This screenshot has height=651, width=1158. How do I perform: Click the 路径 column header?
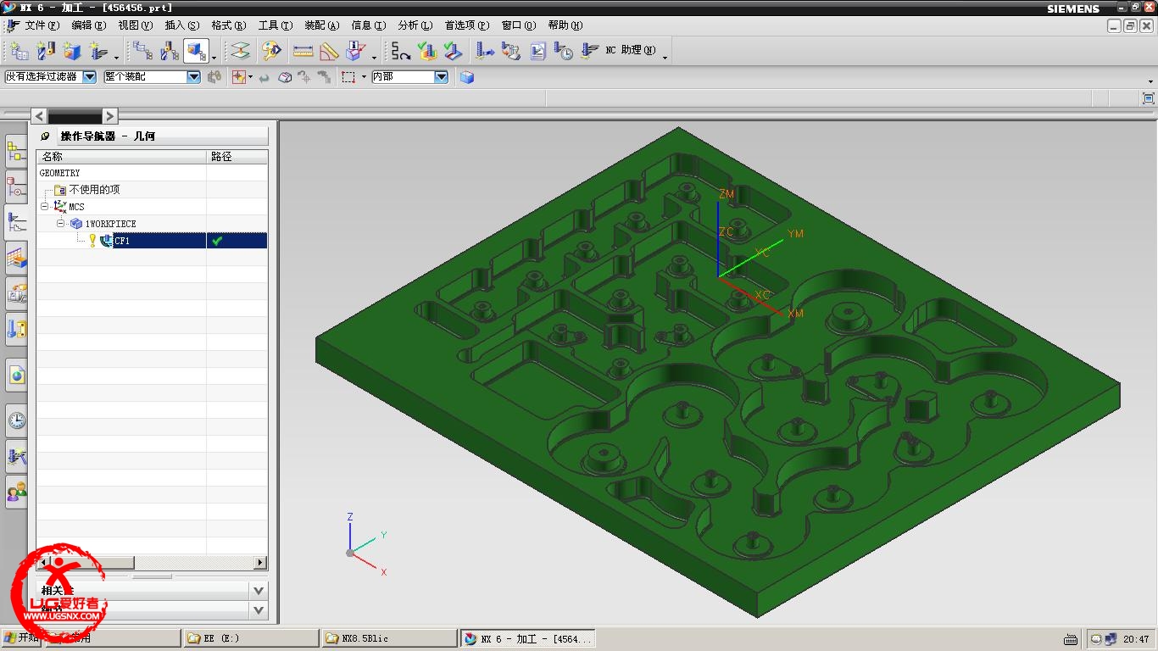tap(237, 157)
